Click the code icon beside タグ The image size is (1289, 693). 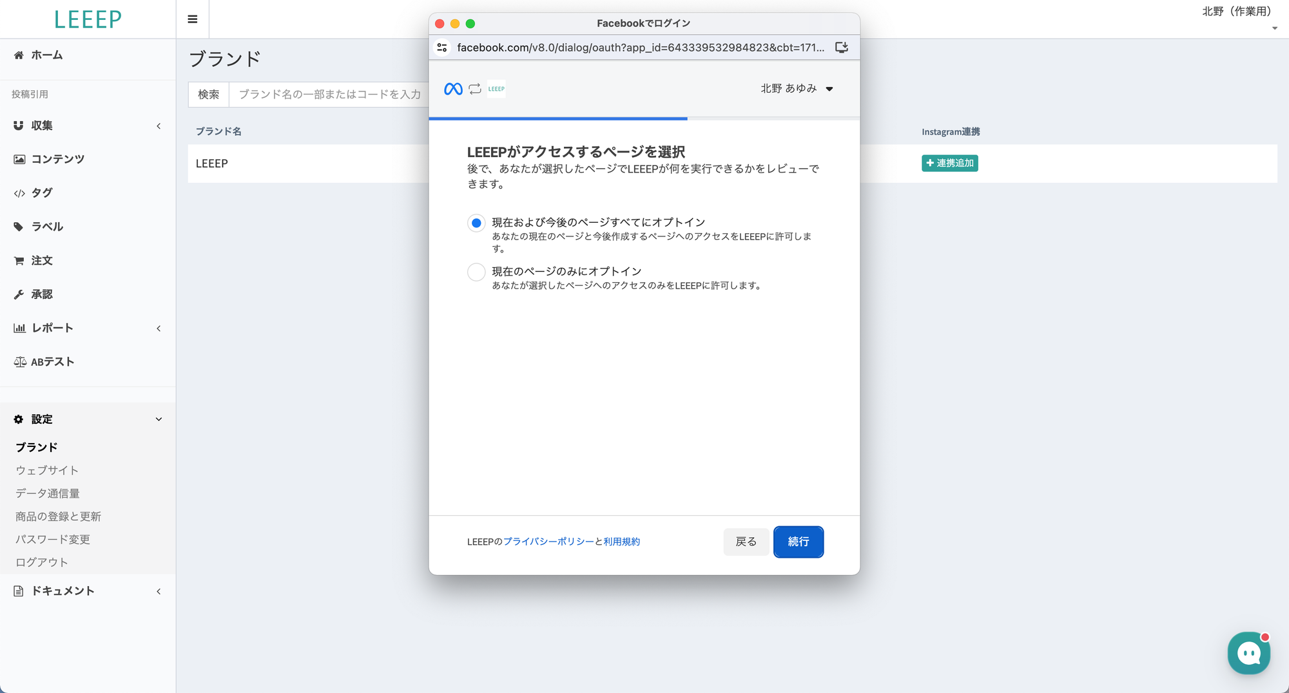coord(19,193)
